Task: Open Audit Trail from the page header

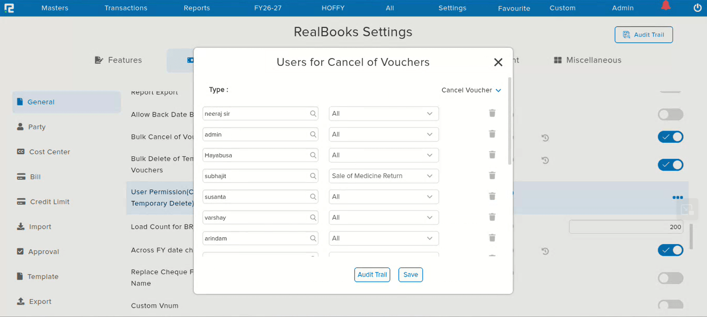Action: (644, 35)
